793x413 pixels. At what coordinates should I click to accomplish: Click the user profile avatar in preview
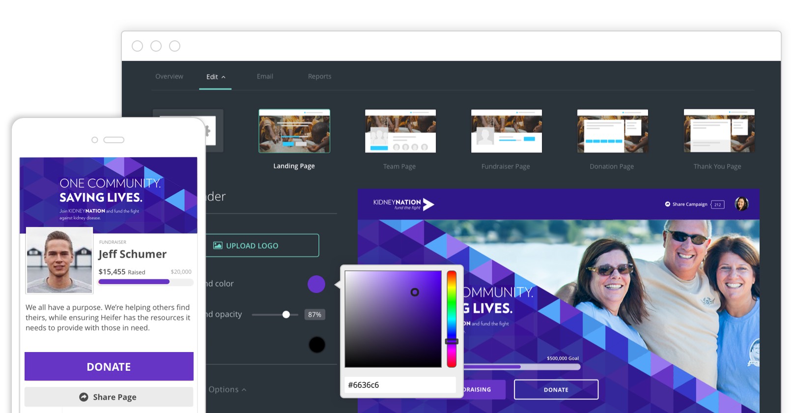tap(741, 204)
